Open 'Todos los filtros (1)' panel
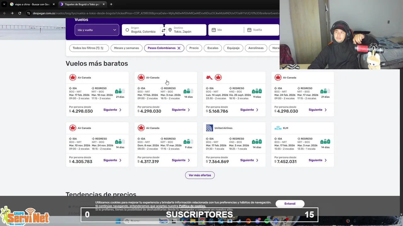403x226 pixels. coord(89,48)
